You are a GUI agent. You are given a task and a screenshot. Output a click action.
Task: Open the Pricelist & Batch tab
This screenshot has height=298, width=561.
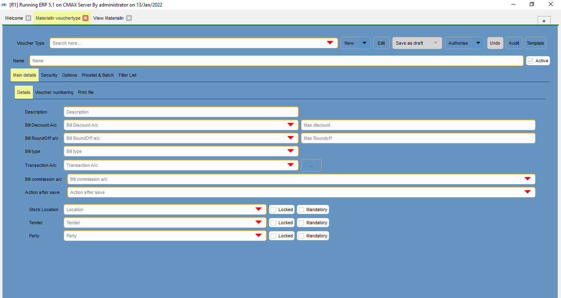pyautogui.click(x=98, y=75)
